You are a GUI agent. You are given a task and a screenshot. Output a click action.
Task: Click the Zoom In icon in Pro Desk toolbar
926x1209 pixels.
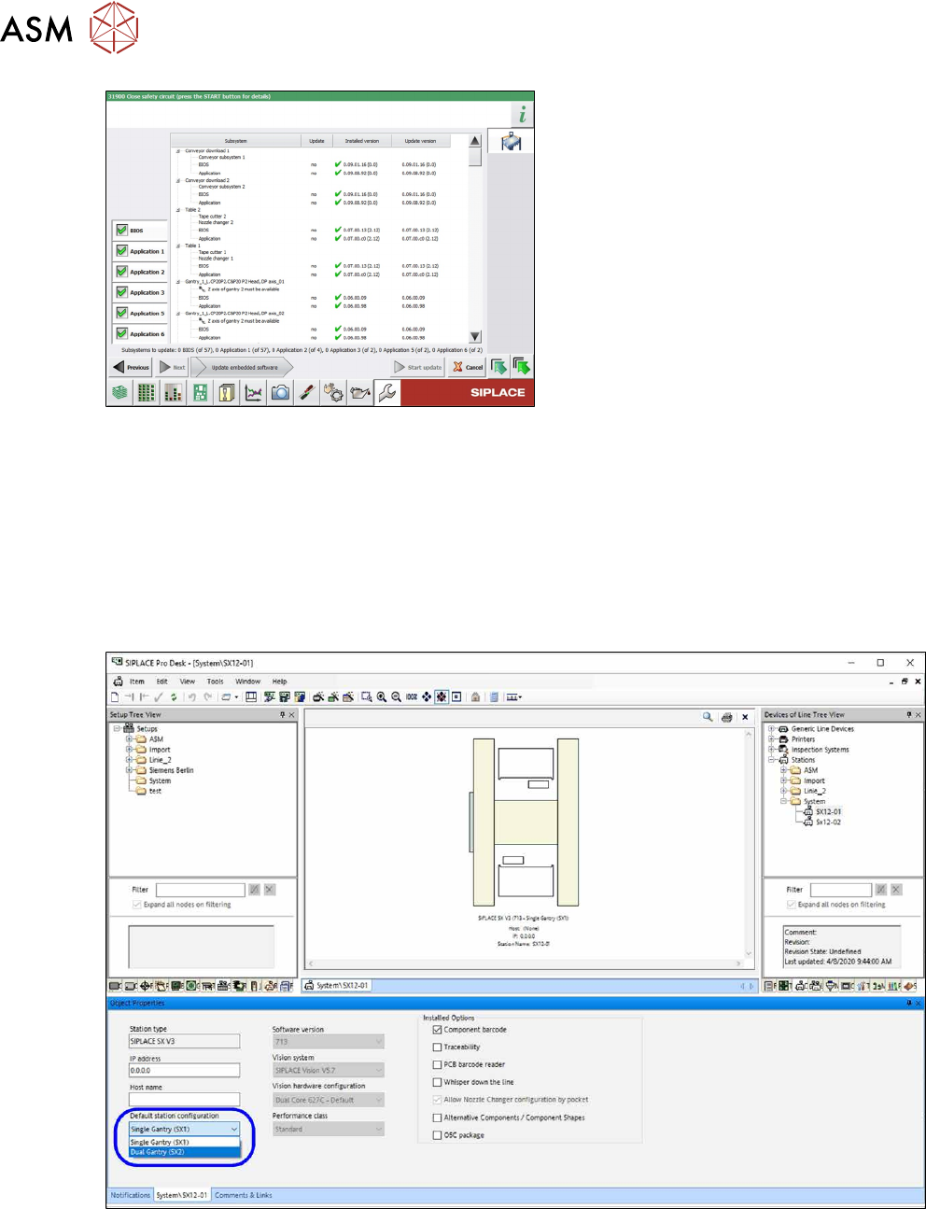(x=382, y=696)
